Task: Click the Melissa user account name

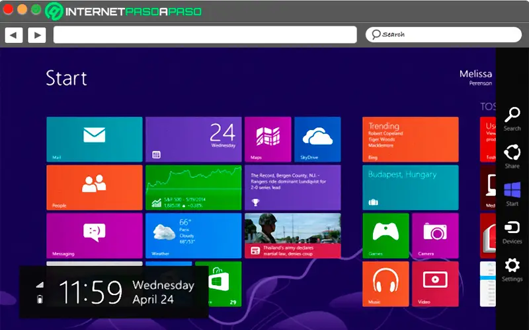Action: [x=475, y=77]
